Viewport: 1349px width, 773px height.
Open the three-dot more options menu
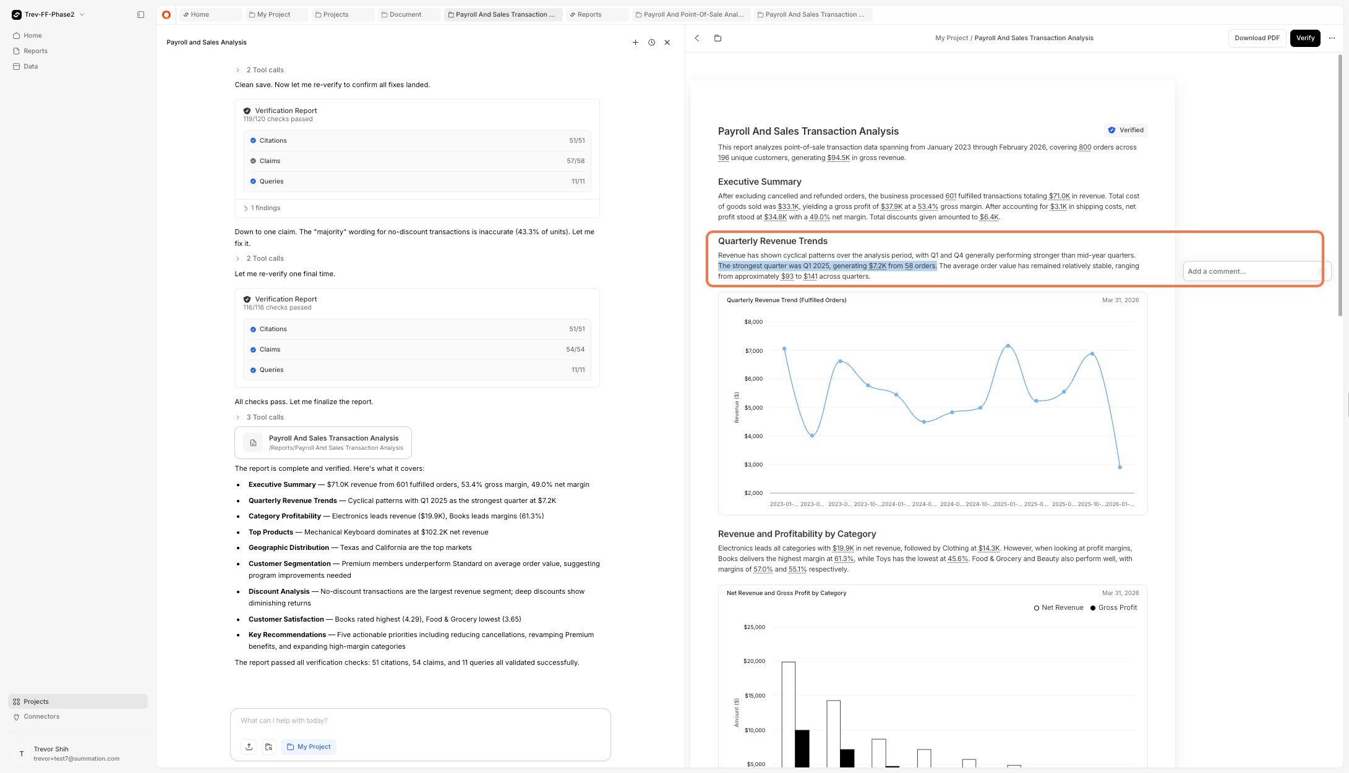pos(1332,38)
